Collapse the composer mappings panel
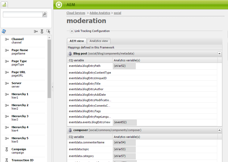The width and height of the screenshot is (228, 162). (x=219, y=130)
